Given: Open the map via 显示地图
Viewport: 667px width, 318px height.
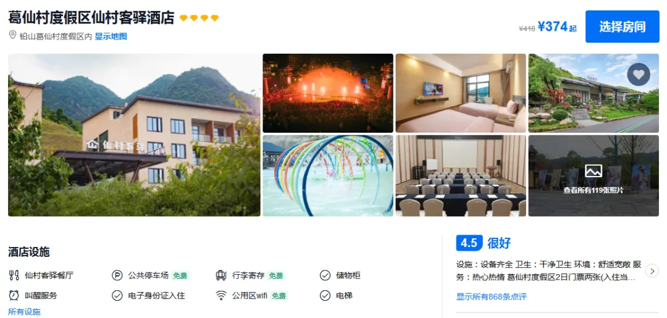Looking at the screenshot, I should click(x=111, y=36).
